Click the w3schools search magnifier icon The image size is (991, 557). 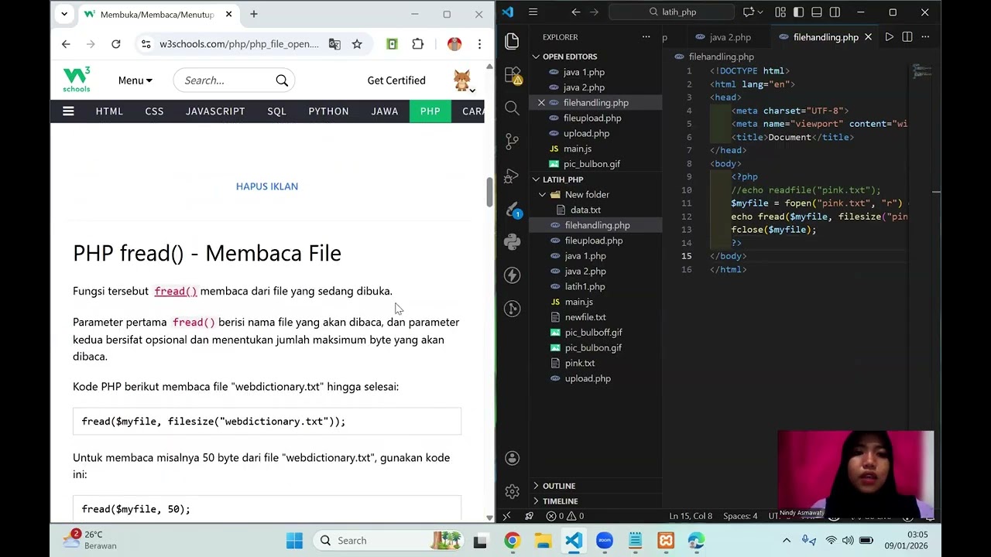click(282, 80)
